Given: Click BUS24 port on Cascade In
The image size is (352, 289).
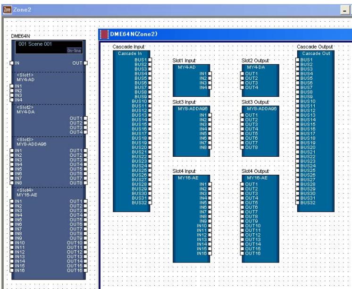Looking at the screenshot, I should (x=150, y=166).
